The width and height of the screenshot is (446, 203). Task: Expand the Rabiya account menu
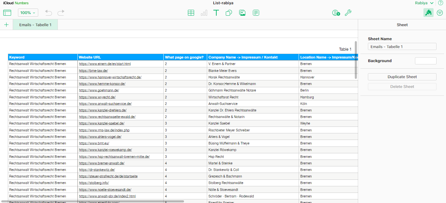click(424, 3)
